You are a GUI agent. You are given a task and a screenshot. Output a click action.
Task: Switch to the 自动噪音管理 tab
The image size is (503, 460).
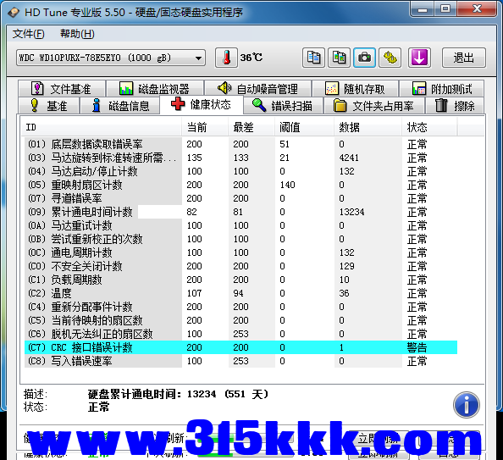pyautogui.click(x=257, y=89)
